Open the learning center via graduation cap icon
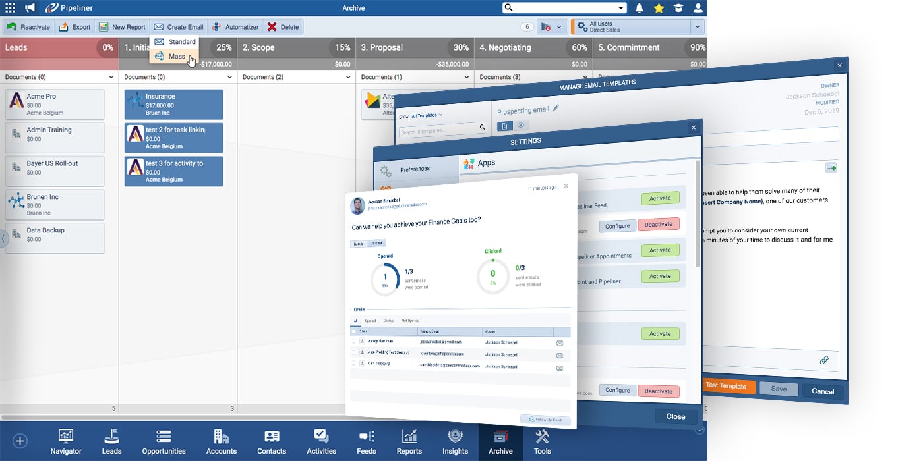This screenshot has width=923, height=461. pos(679,8)
